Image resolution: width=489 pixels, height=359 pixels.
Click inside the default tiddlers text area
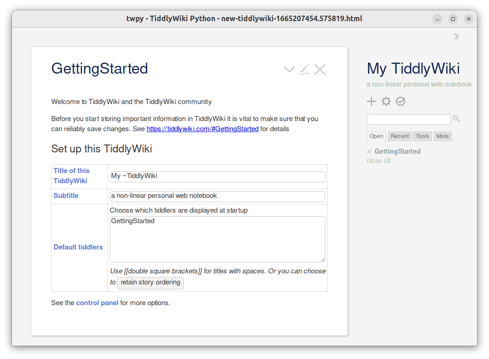[218, 239]
